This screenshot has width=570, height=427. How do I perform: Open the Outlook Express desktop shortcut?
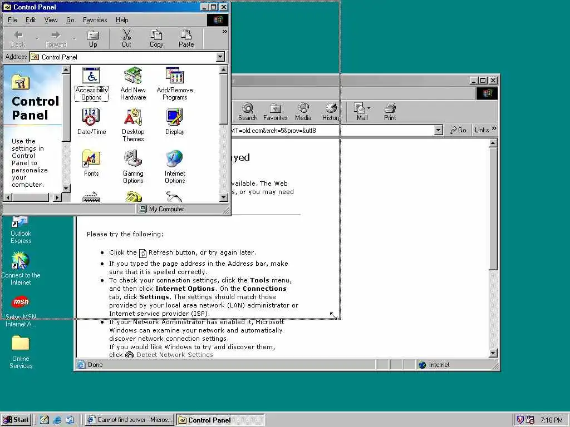(x=21, y=231)
